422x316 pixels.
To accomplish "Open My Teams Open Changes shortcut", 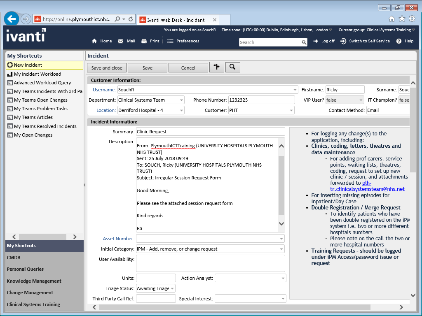I will pos(41,100).
